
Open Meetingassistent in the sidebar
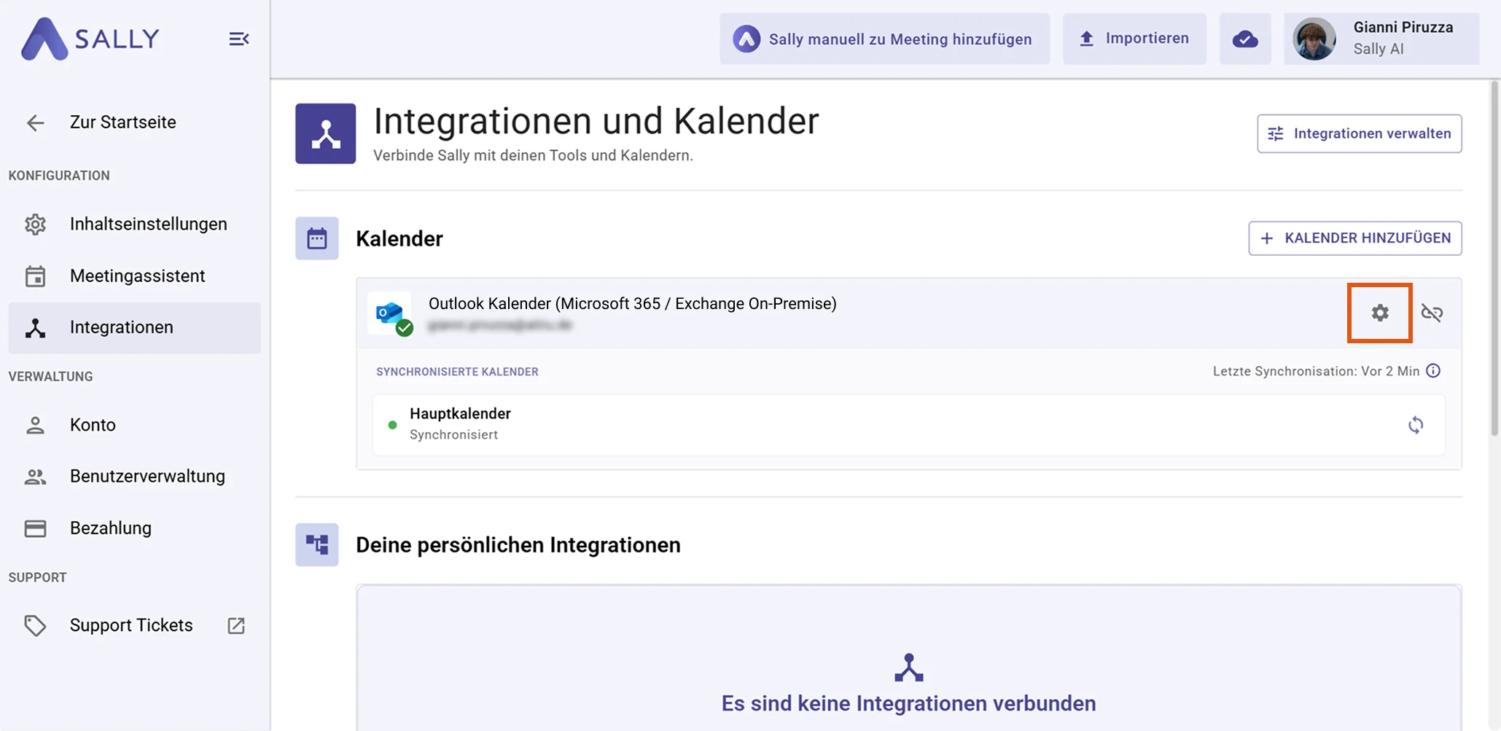(x=134, y=275)
